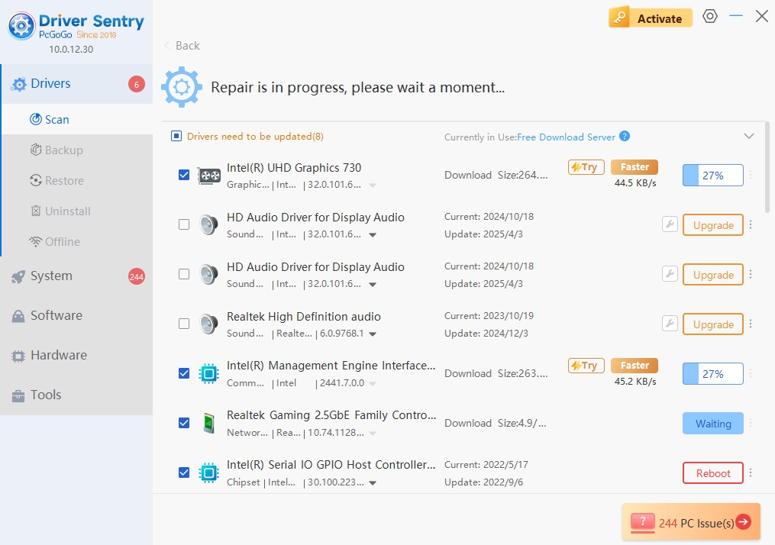Viewport: 775px width, 545px height.
Task: Select Uninstall in the sidebar
Action: click(x=77, y=211)
